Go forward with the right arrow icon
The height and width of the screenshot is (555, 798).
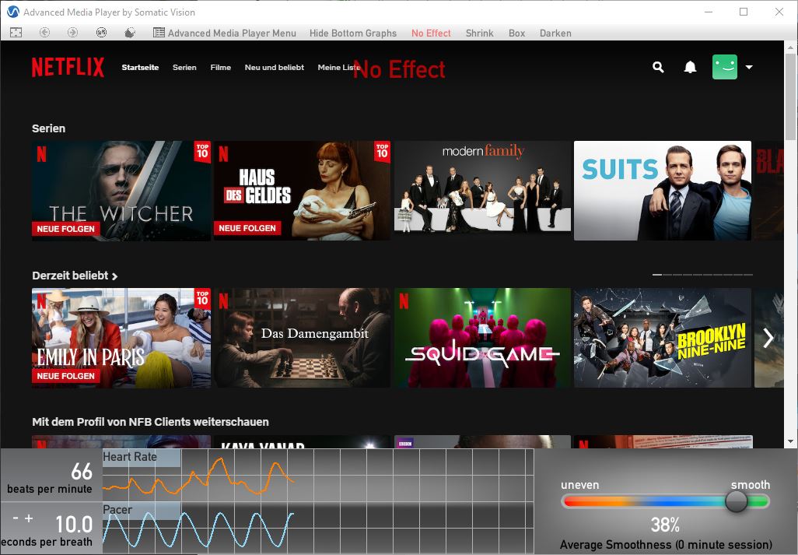click(73, 33)
